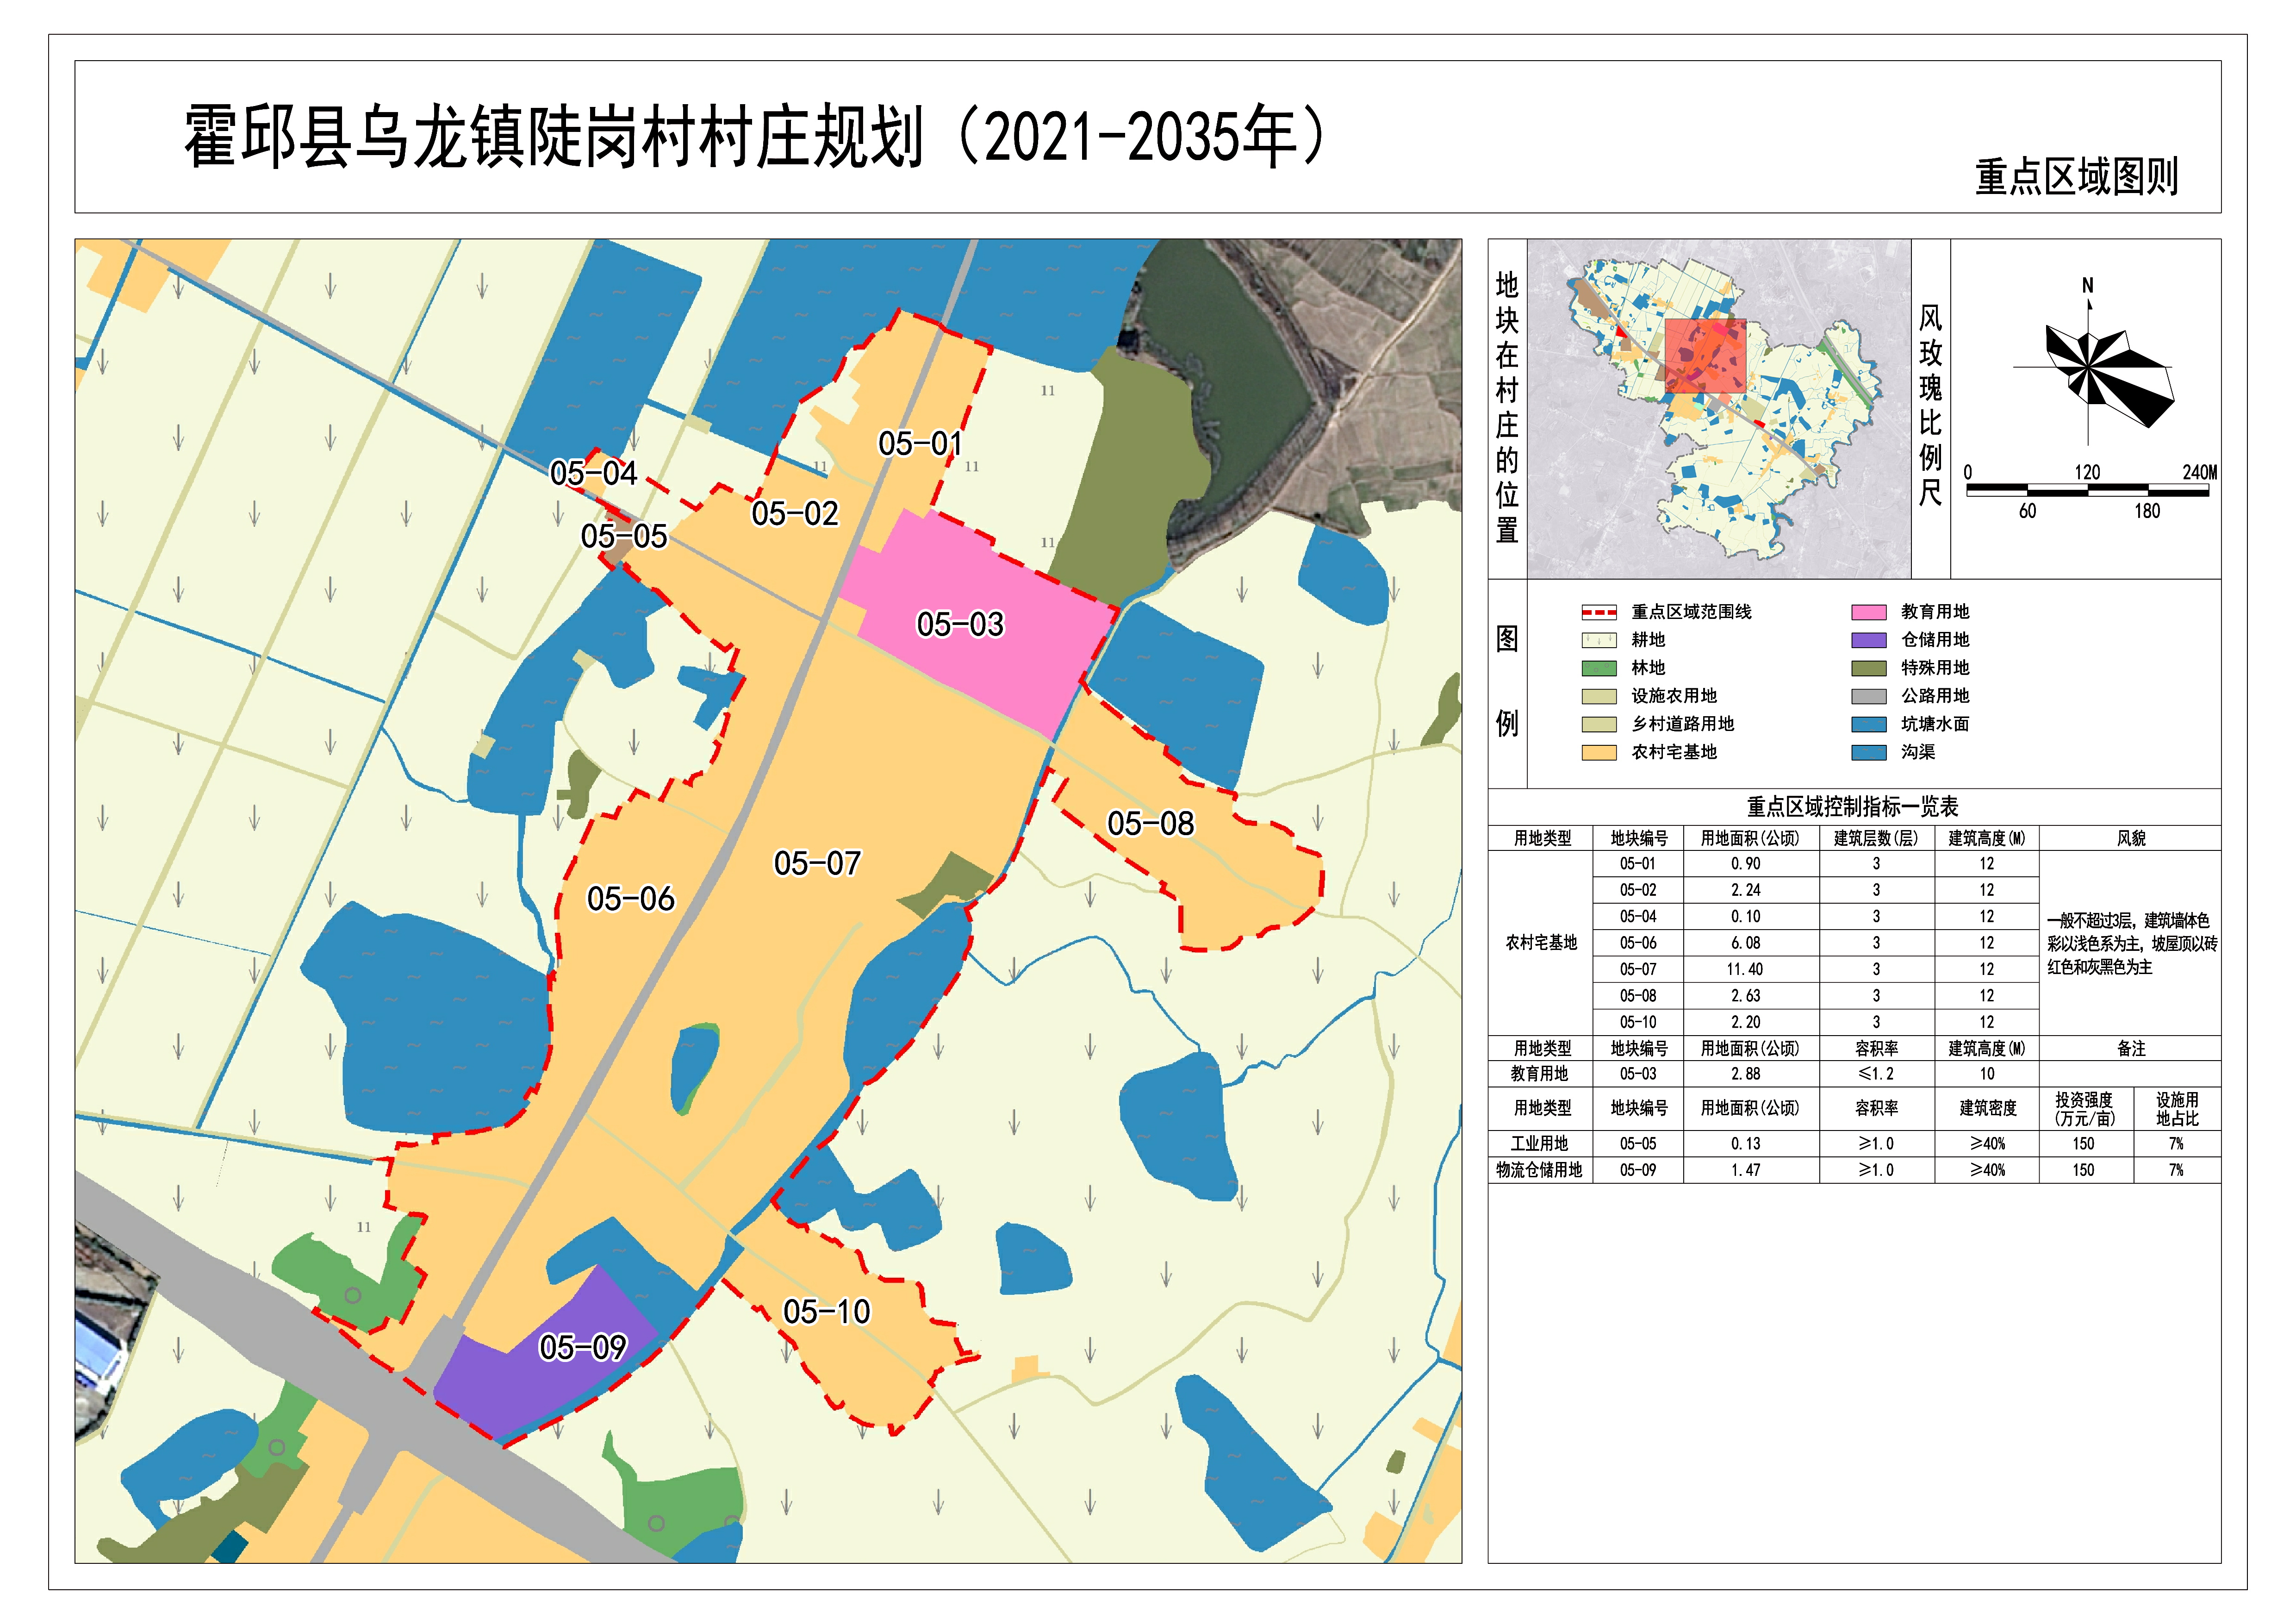Screen dimensions: 2296x1624
Task: Click the 05-09 purple parcel label on map
Action: coord(582,1348)
